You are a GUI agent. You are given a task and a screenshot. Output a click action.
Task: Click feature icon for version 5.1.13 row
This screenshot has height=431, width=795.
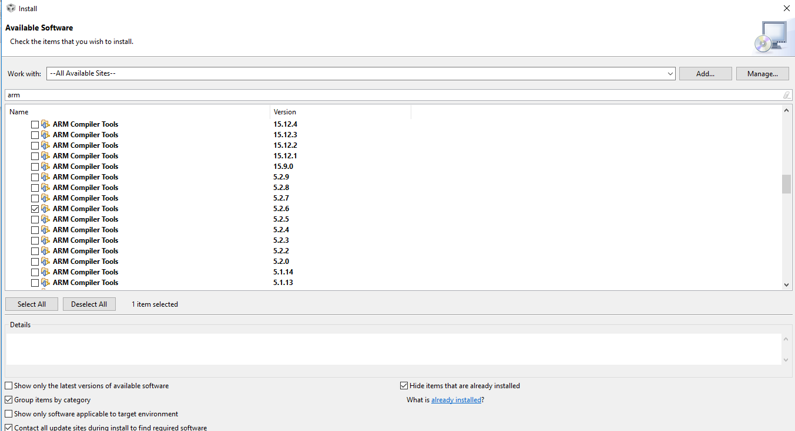coord(45,283)
